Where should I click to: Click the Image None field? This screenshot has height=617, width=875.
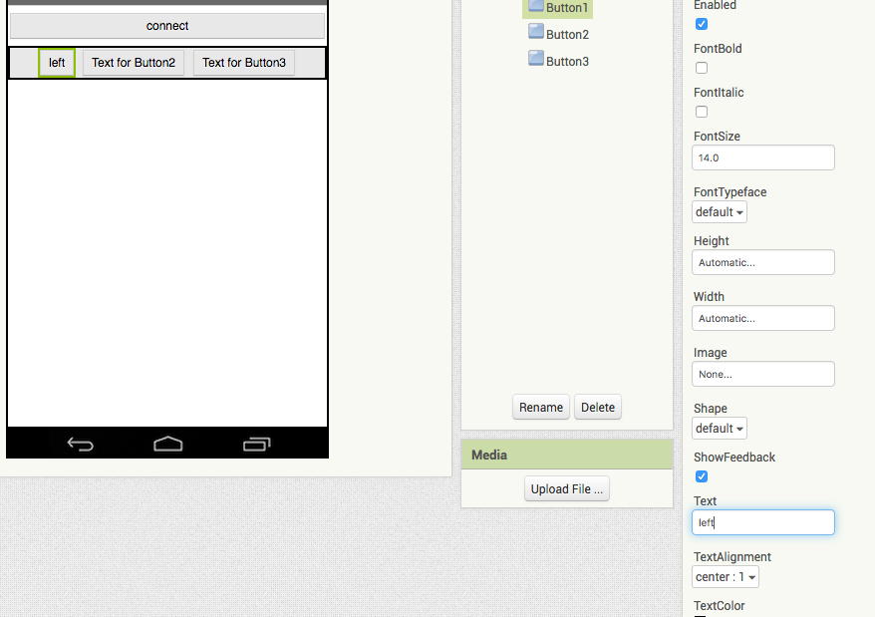point(763,374)
